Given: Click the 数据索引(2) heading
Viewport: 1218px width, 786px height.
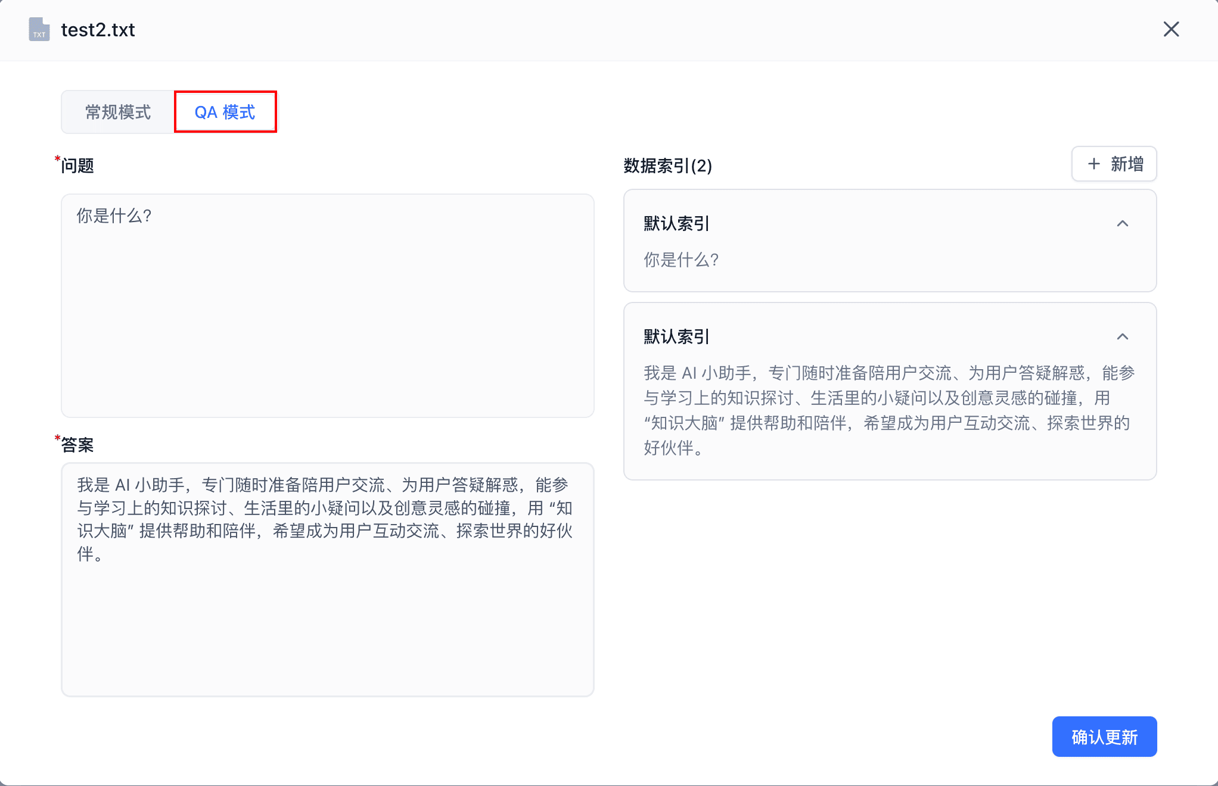Looking at the screenshot, I should tap(667, 166).
